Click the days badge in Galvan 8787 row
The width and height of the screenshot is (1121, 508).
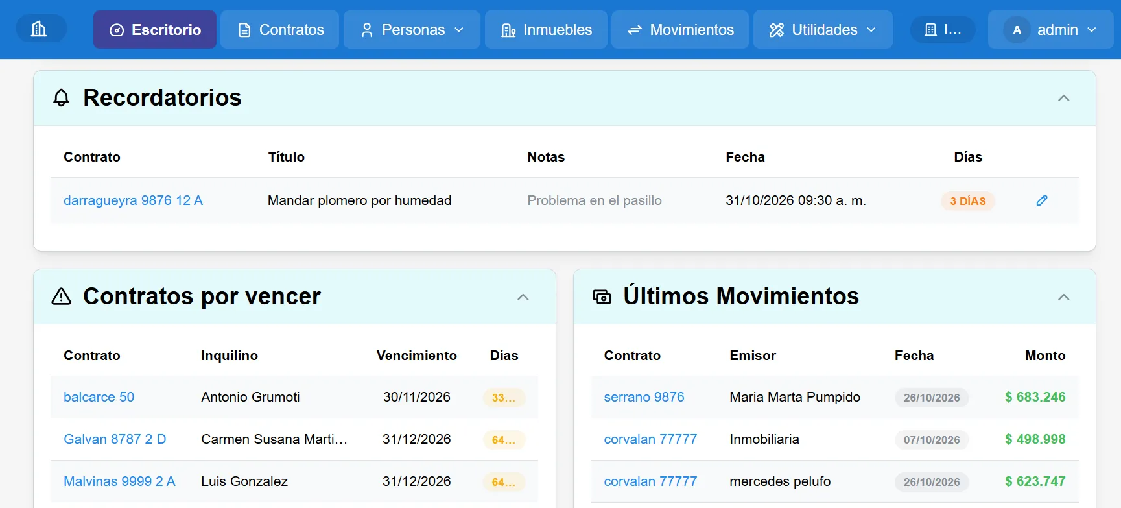tap(504, 440)
